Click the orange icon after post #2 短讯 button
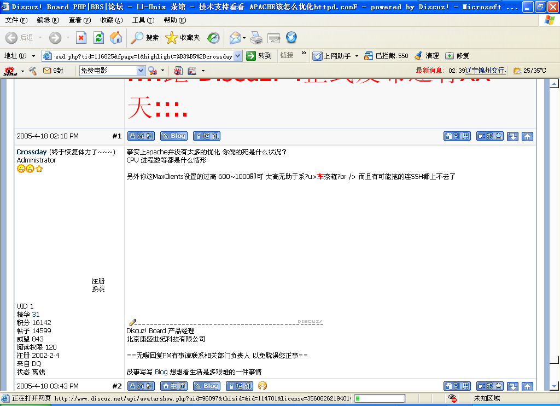The height and width of the screenshot is (406, 560). [x=262, y=386]
